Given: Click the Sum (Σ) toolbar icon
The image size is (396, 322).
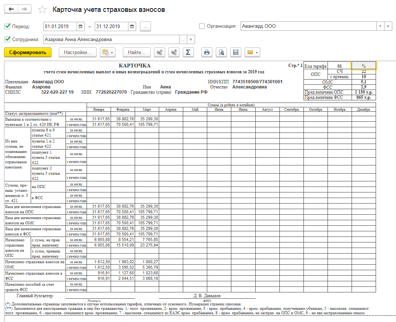Looking at the screenshot, I should 188,53.
